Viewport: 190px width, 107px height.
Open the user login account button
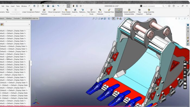(169, 6)
